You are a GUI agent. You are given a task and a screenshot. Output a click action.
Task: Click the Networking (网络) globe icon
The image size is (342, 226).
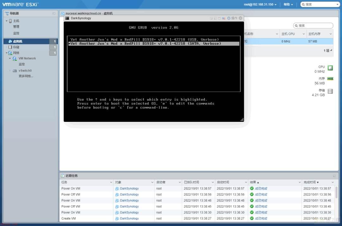pos(10,53)
